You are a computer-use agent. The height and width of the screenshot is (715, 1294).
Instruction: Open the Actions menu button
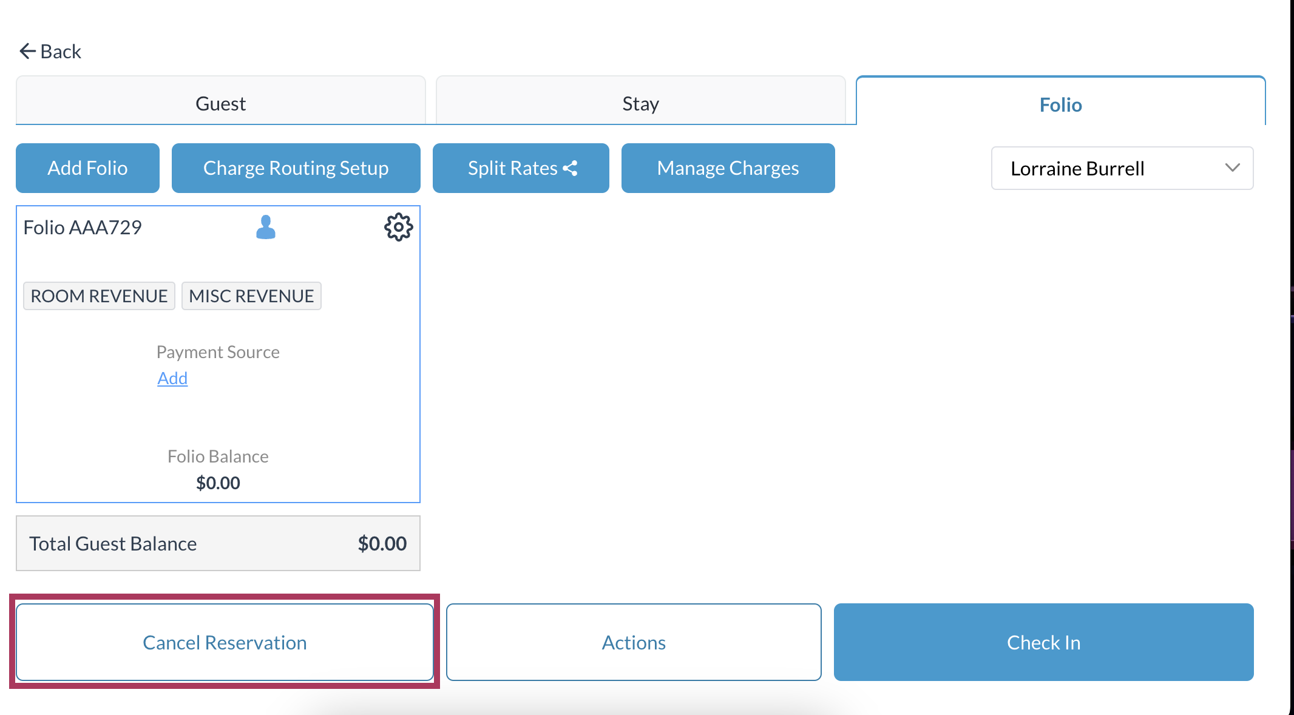[634, 642]
